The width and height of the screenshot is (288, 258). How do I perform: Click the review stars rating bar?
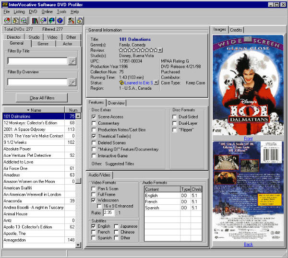[138, 50]
